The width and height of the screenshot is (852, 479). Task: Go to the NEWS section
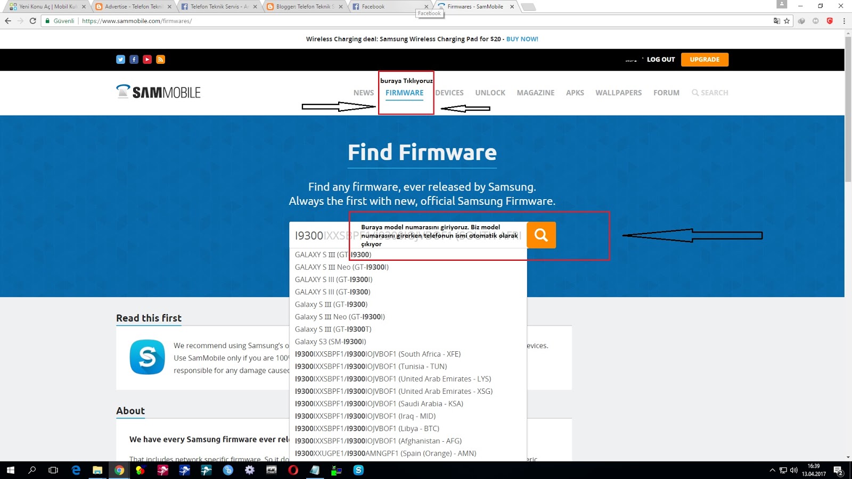(x=364, y=93)
